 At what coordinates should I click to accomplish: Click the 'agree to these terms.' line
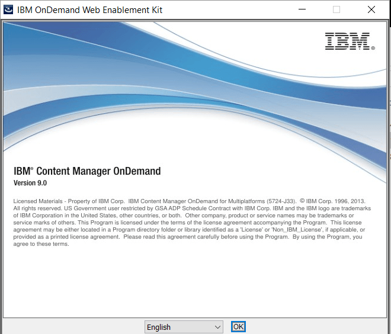(41, 244)
